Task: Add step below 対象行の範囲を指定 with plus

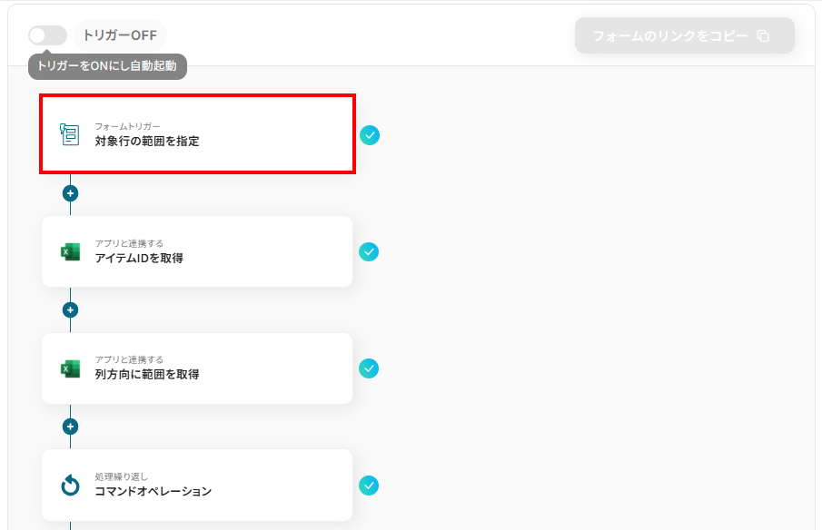Action: [70, 193]
